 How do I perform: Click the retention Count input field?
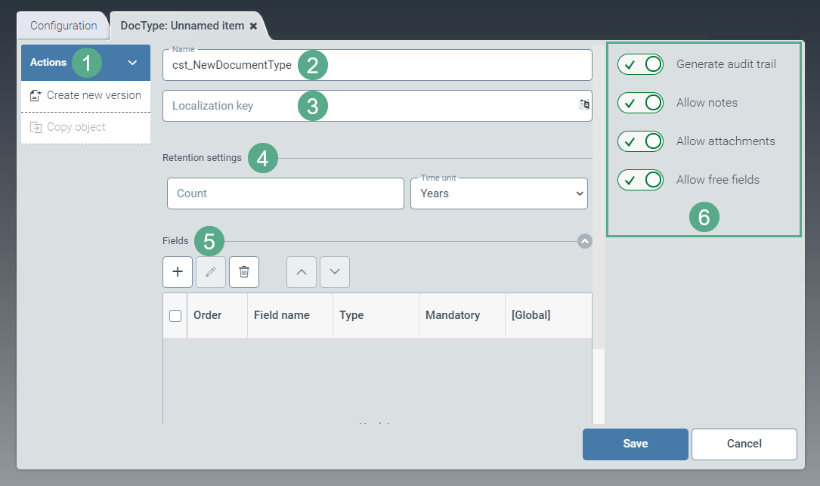pos(286,193)
